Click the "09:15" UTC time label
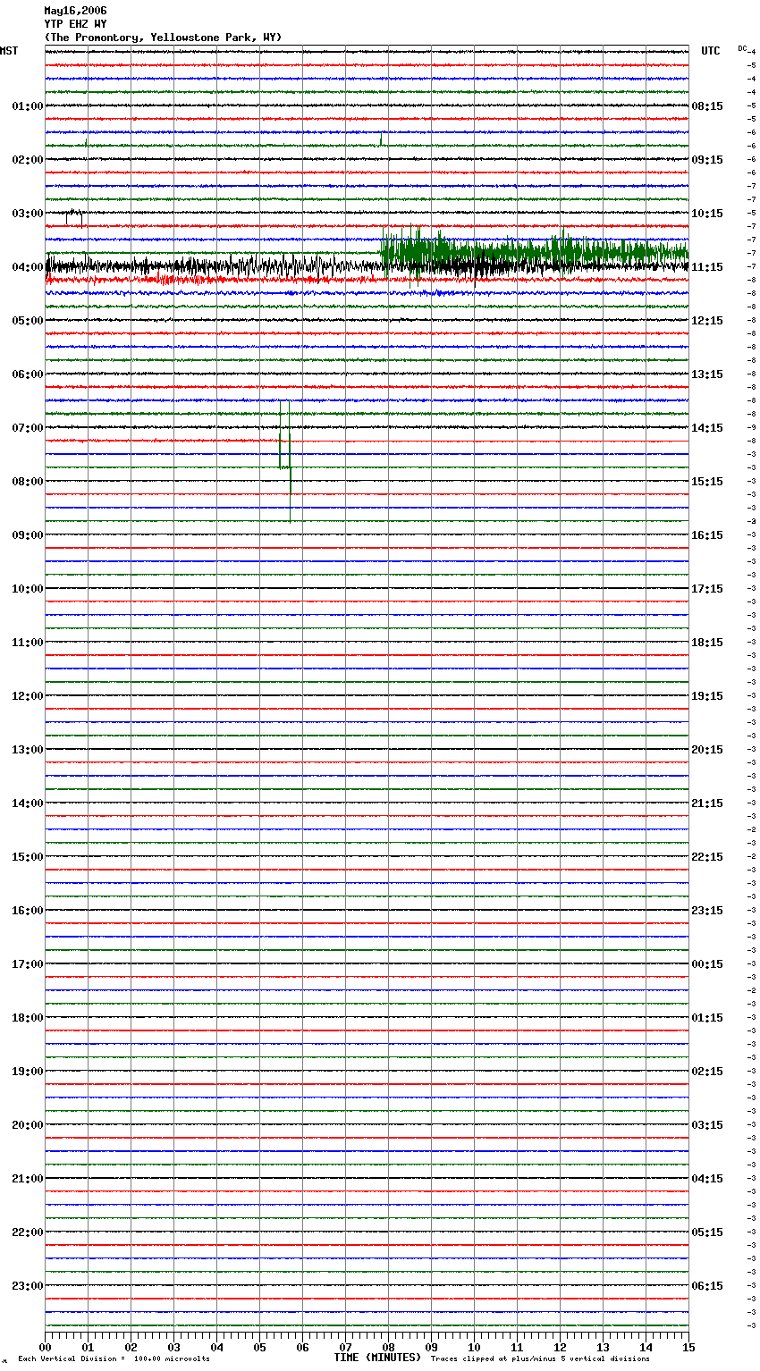760x1371 pixels. 707,160
